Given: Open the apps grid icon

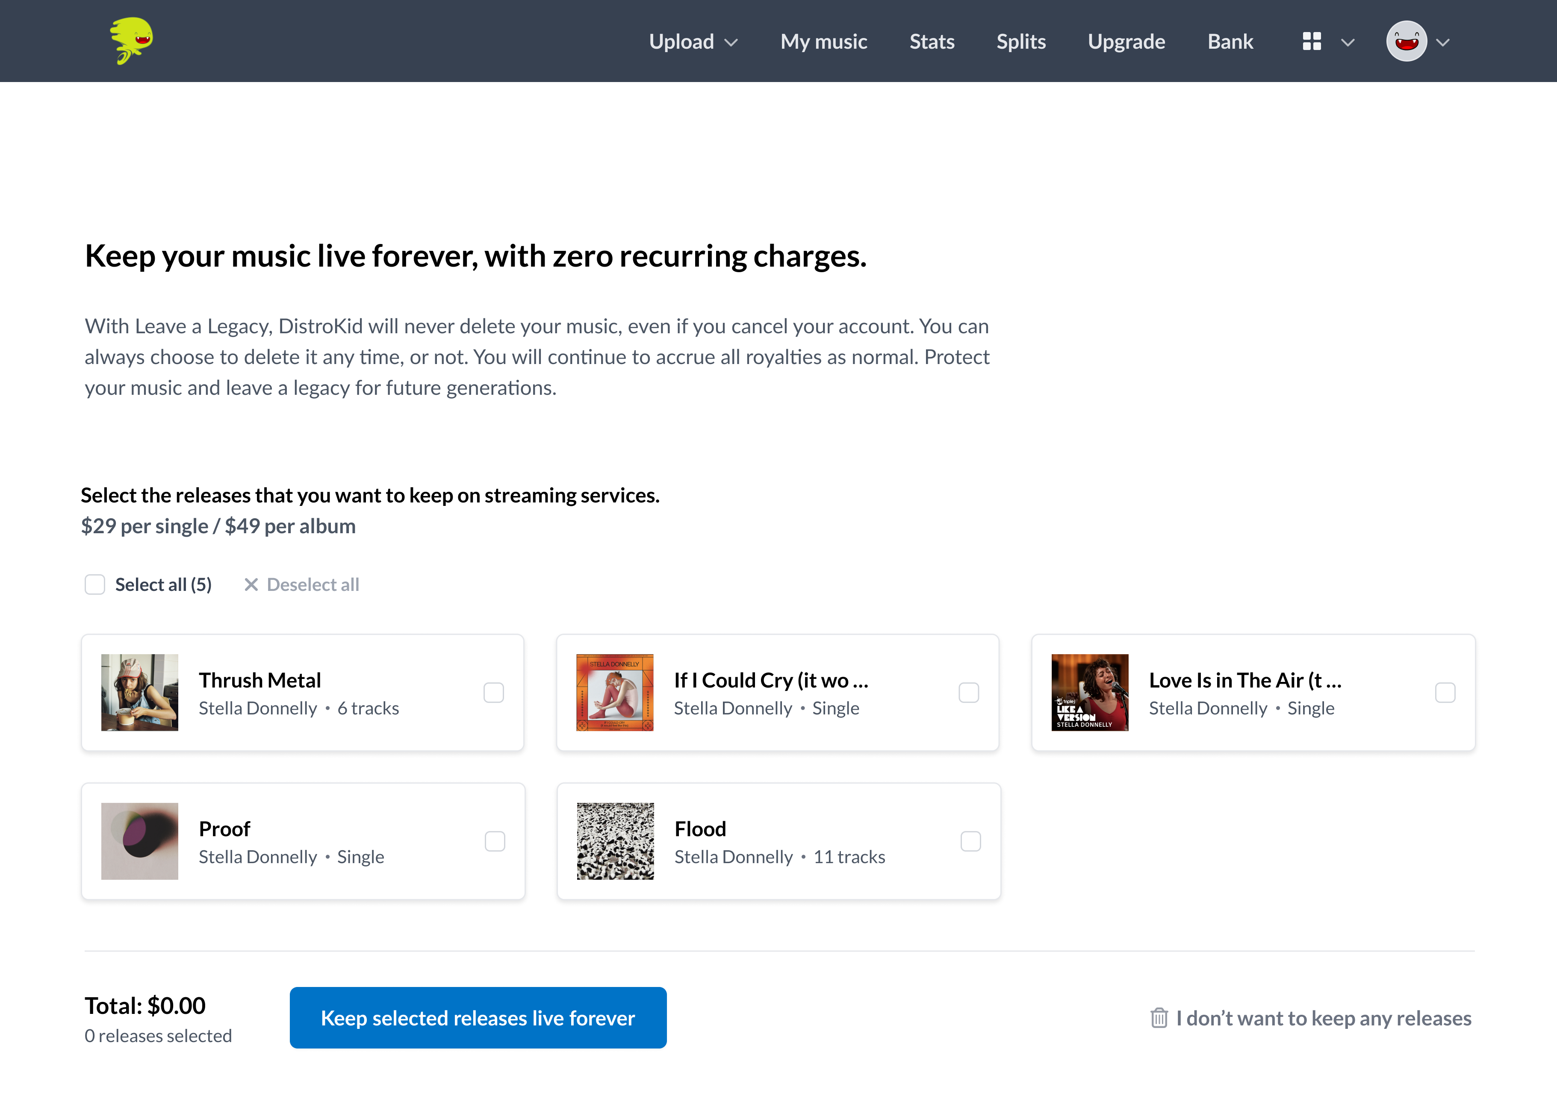Looking at the screenshot, I should [x=1311, y=42].
